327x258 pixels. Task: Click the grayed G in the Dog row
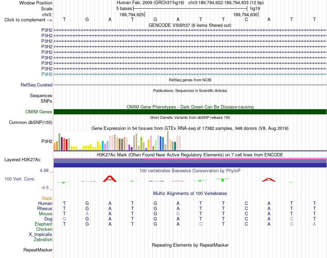(64, 219)
